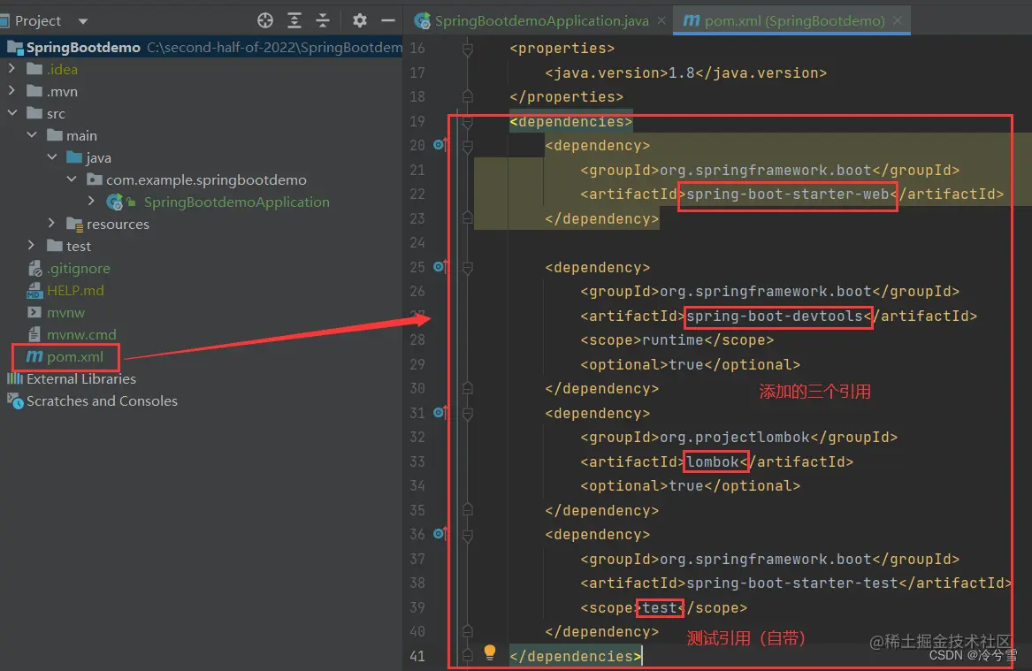Image resolution: width=1032 pixels, height=671 pixels.
Task: Click the spring-boot-devtools artifactId text
Action: pyautogui.click(x=774, y=316)
